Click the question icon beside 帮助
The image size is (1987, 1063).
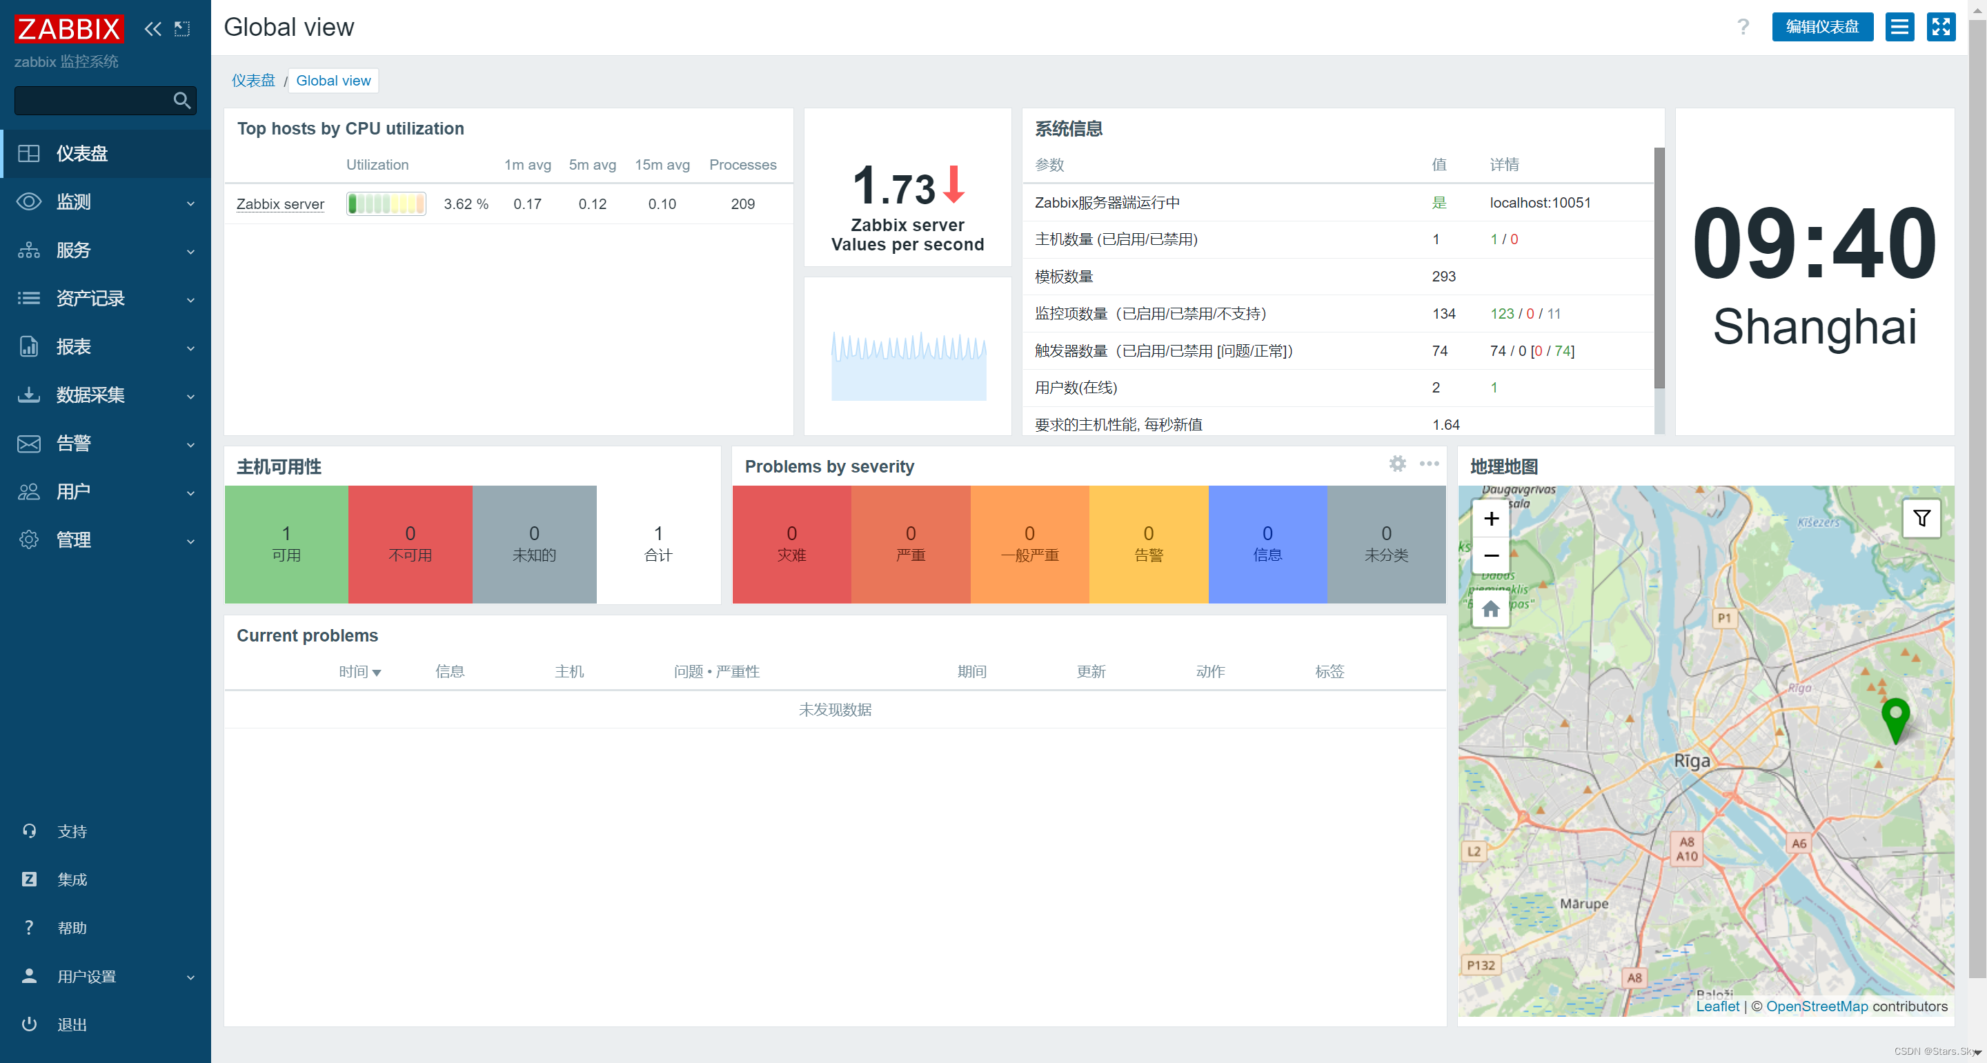[x=29, y=927]
